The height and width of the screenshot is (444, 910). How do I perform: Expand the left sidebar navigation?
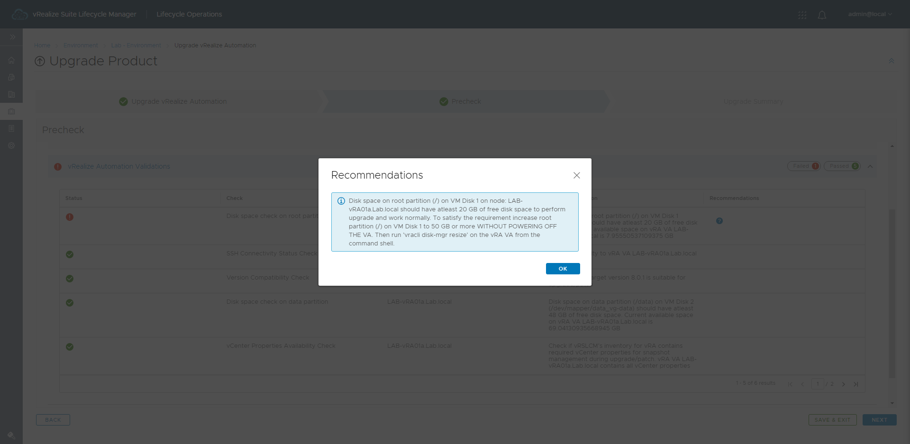(12, 37)
